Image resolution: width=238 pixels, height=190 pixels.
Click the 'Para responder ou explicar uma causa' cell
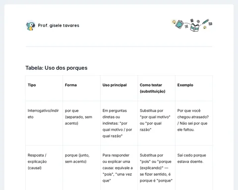(118, 168)
